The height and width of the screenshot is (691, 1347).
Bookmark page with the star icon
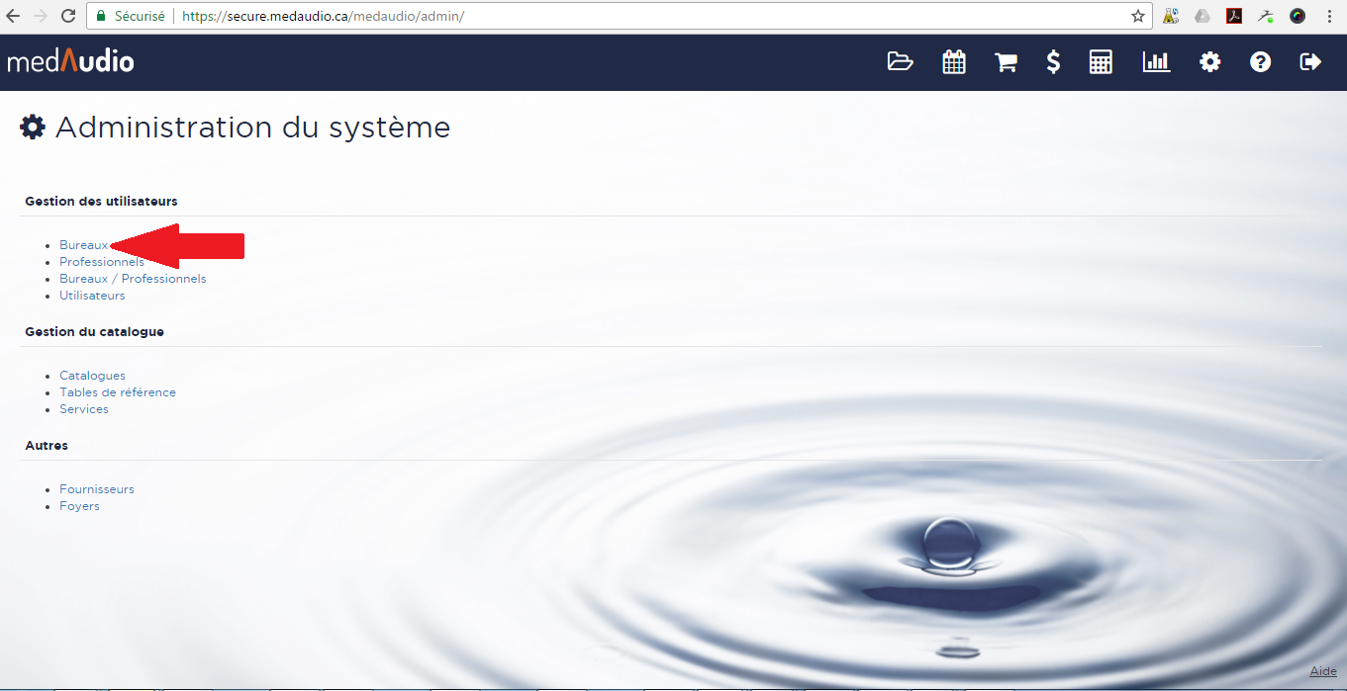tap(1138, 17)
